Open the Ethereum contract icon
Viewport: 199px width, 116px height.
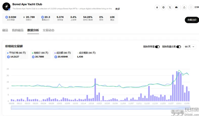[x=157, y=7]
